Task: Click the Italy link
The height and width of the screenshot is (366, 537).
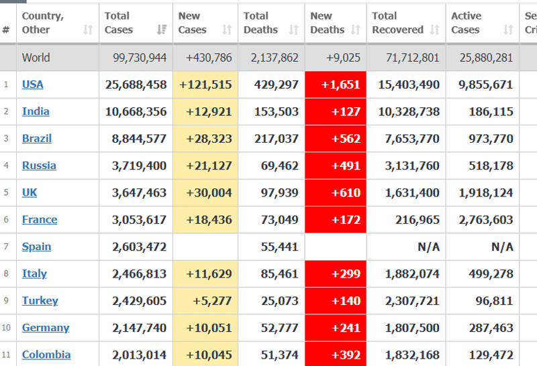Action: (x=34, y=273)
